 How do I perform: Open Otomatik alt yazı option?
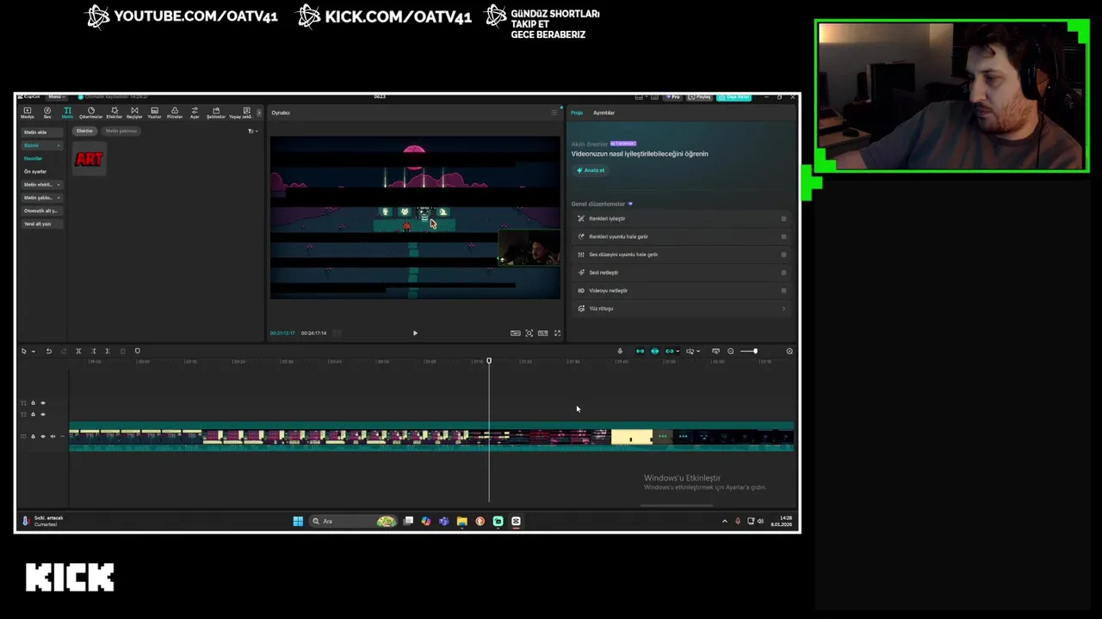pyautogui.click(x=40, y=211)
